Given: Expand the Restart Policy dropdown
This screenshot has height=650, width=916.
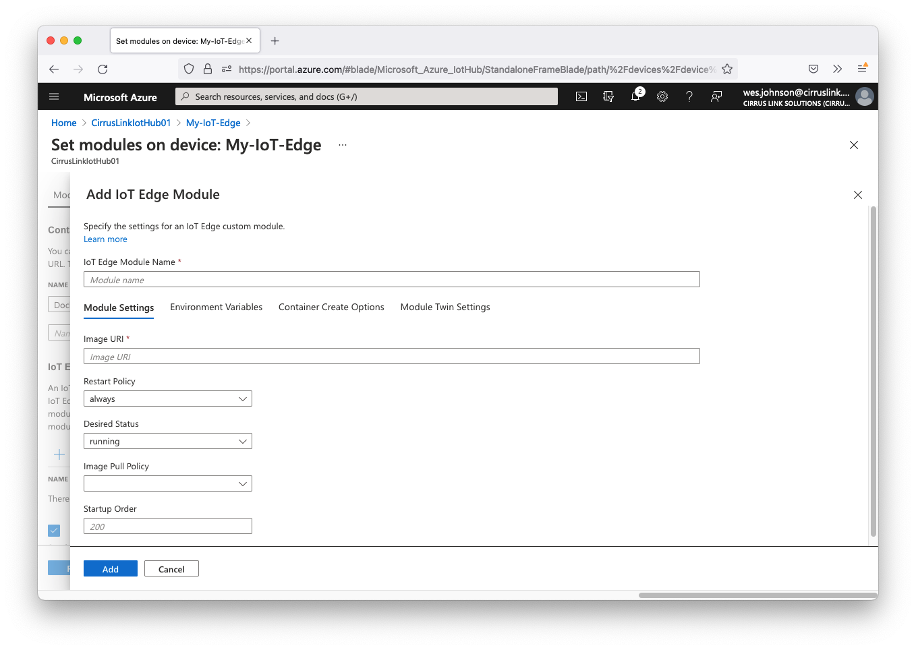Looking at the screenshot, I should coord(168,398).
